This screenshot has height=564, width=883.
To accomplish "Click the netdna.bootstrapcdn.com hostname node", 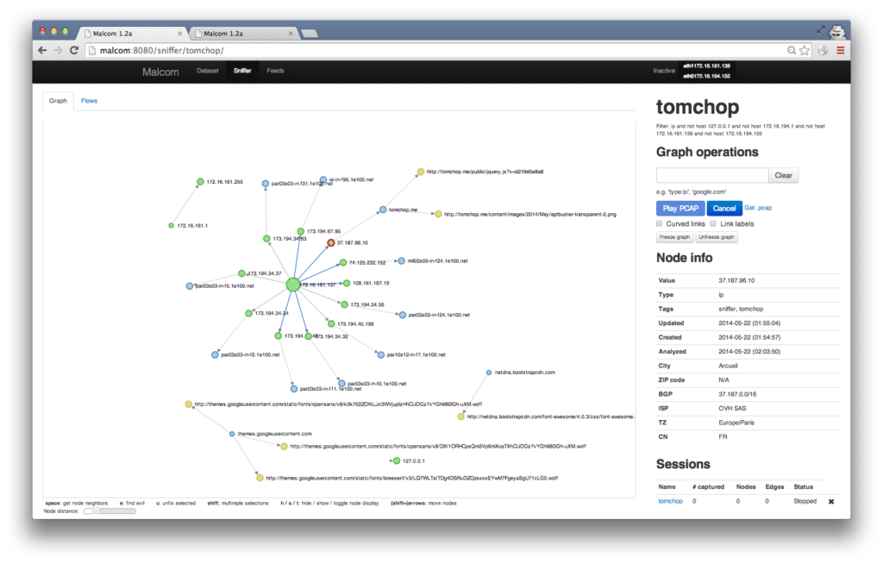I will (490, 373).
